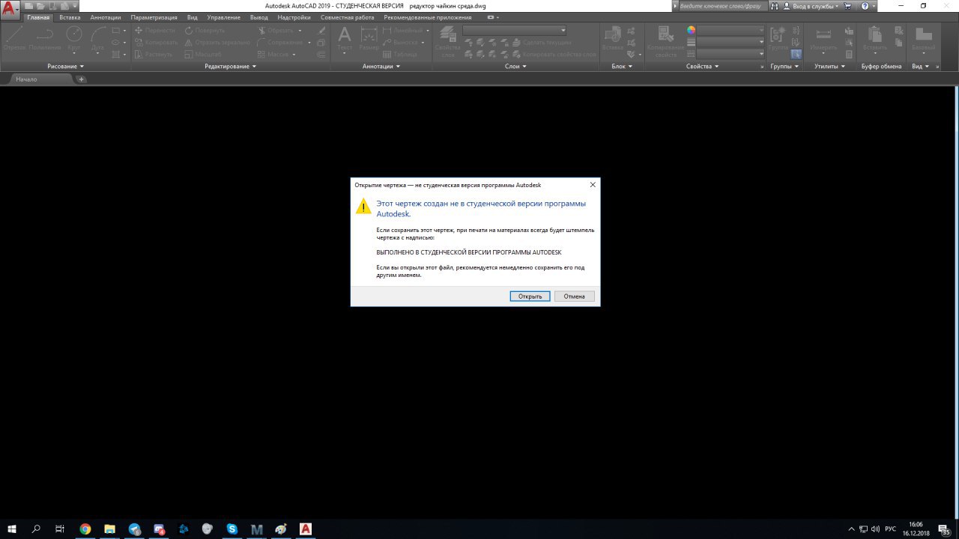The image size is (959, 539).
Task: Open the object color dropdown
Action: tap(730, 30)
